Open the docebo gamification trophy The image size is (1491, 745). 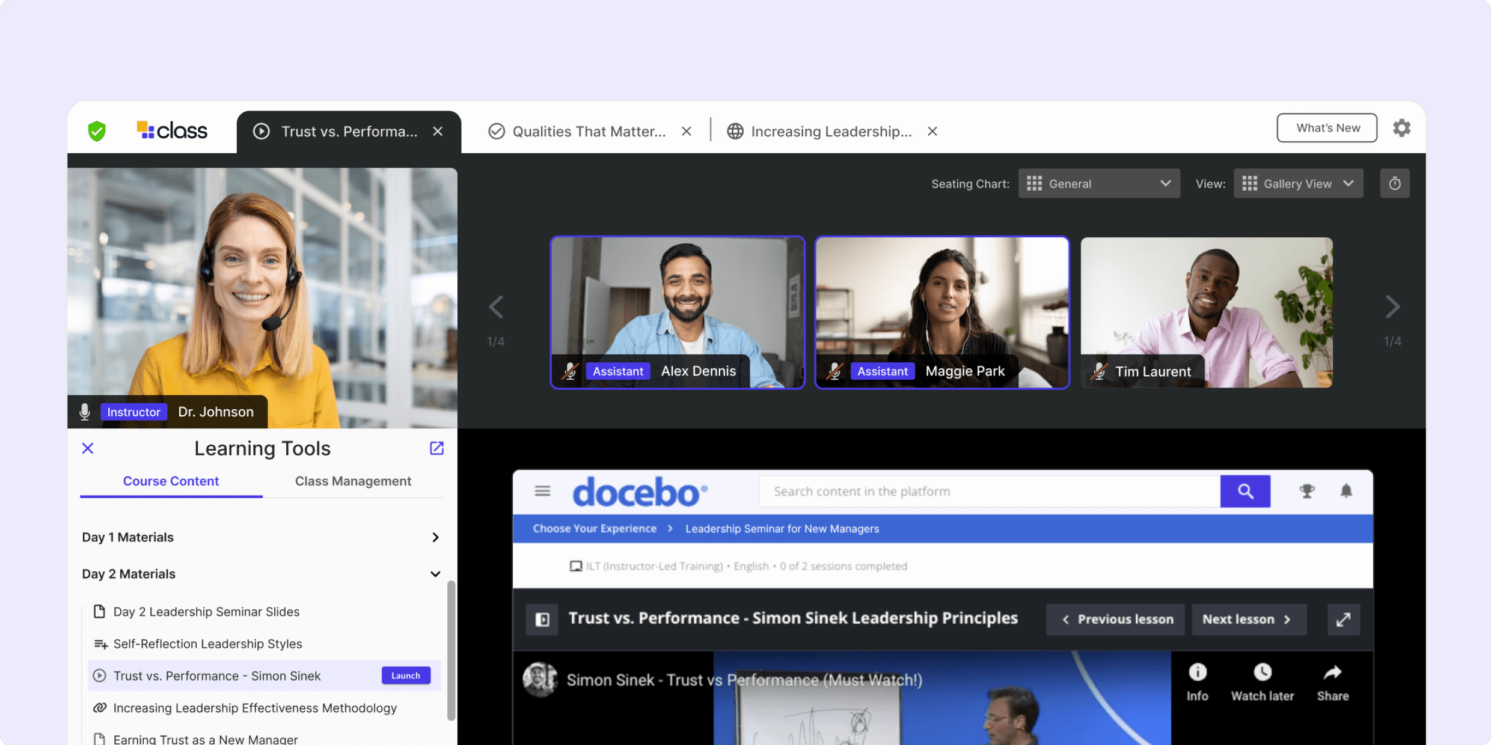[x=1307, y=491]
